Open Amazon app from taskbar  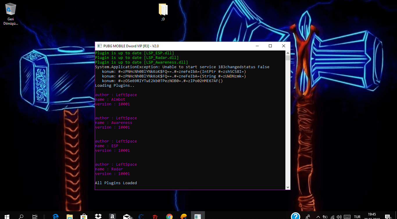[x=112, y=216]
